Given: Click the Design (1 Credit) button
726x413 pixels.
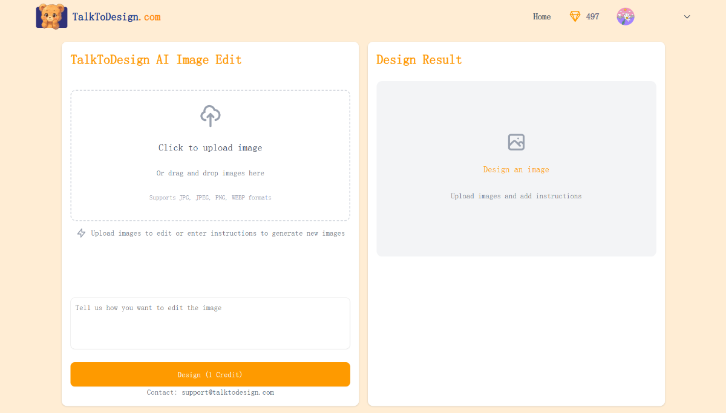Looking at the screenshot, I should [x=210, y=374].
